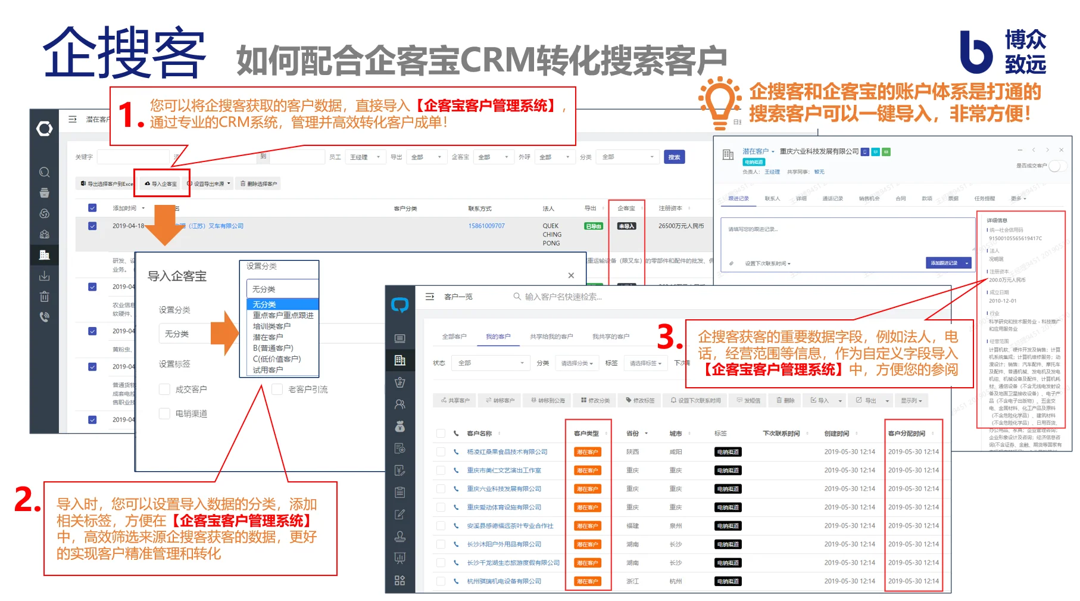Screen dimensions: 1080x601
Task: Open the money bag icon in CRM sidebar
Action: pos(400,426)
